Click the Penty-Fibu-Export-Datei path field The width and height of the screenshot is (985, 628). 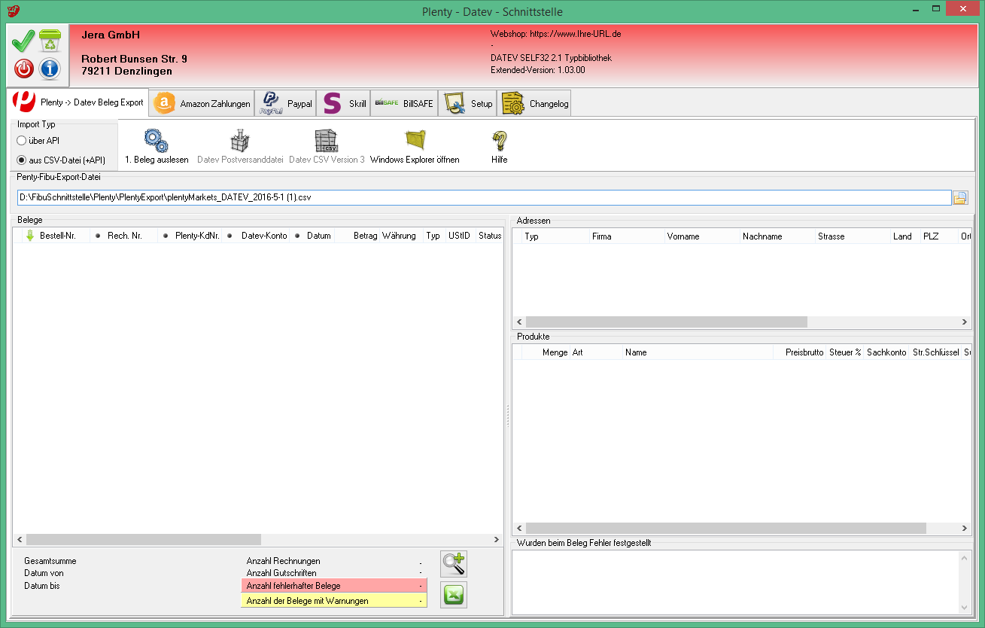click(x=483, y=198)
